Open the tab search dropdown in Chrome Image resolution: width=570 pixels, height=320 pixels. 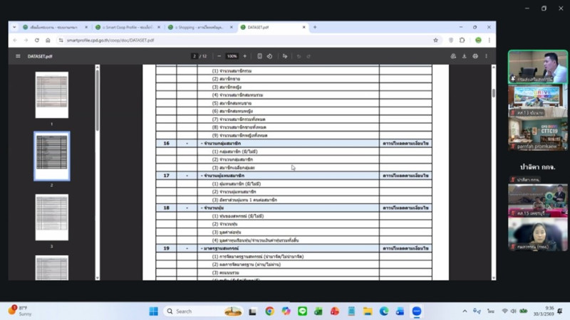16,27
